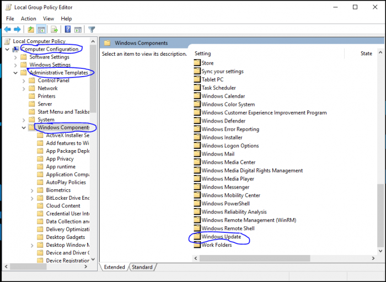Open Help via blue question-mark icon

[x=68, y=29]
